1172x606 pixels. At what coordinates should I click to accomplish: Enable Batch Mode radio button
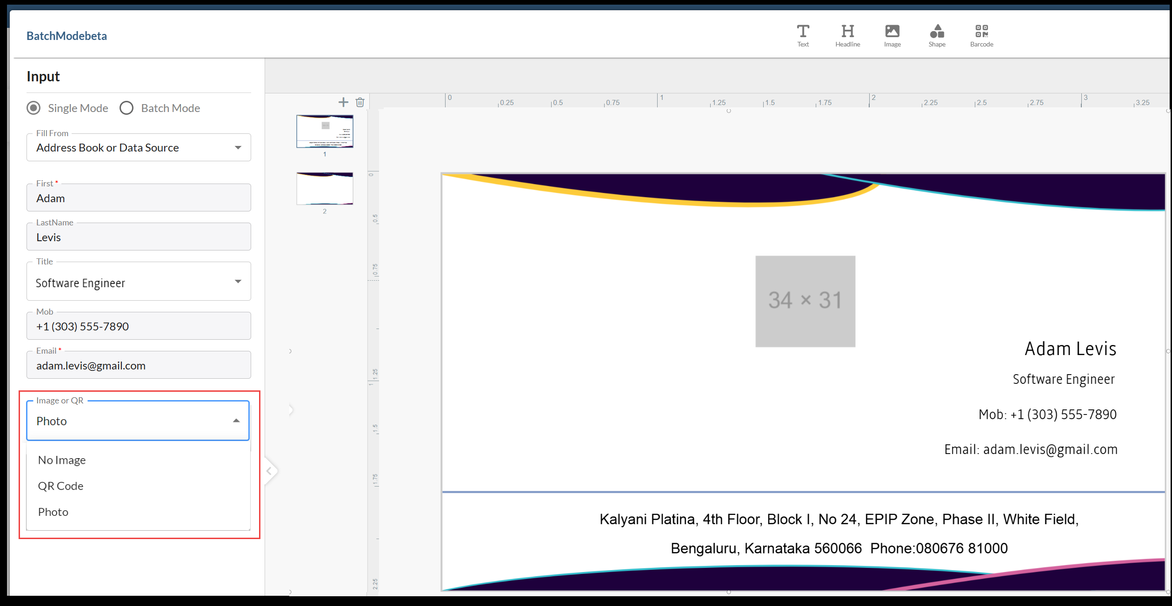click(127, 108)
